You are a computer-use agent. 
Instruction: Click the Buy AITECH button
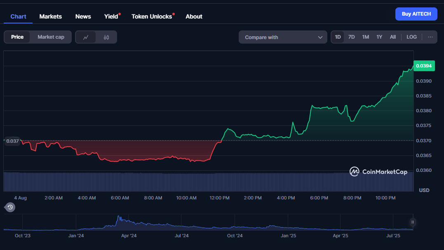click(416, 14)
